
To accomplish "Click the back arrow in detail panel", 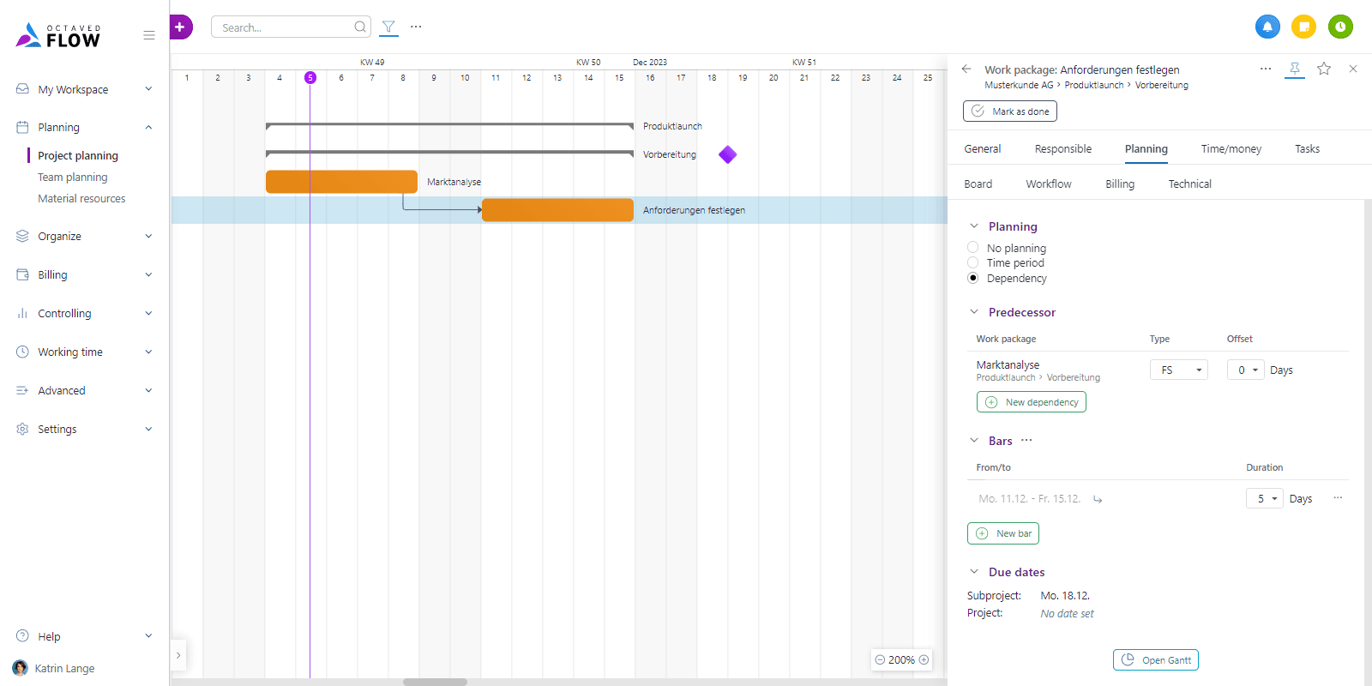I will point(966,69).
